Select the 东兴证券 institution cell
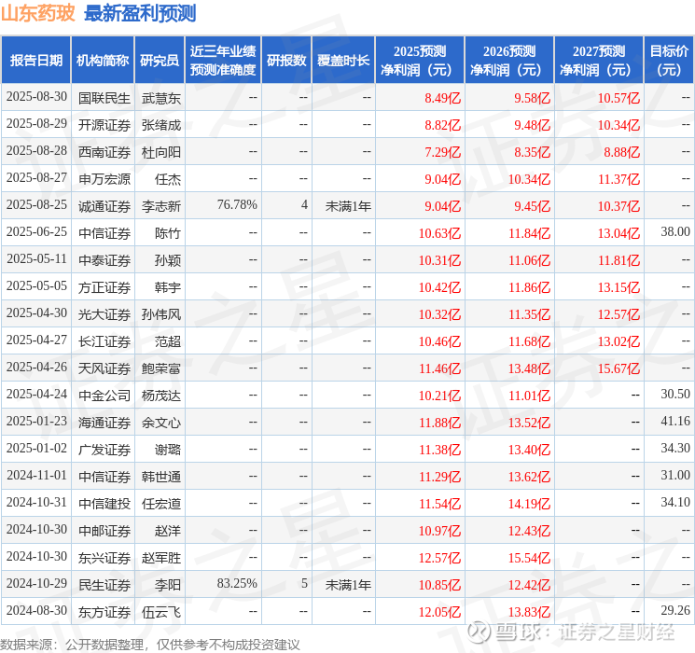Viewport: 695px width, 653px height. 104,558
